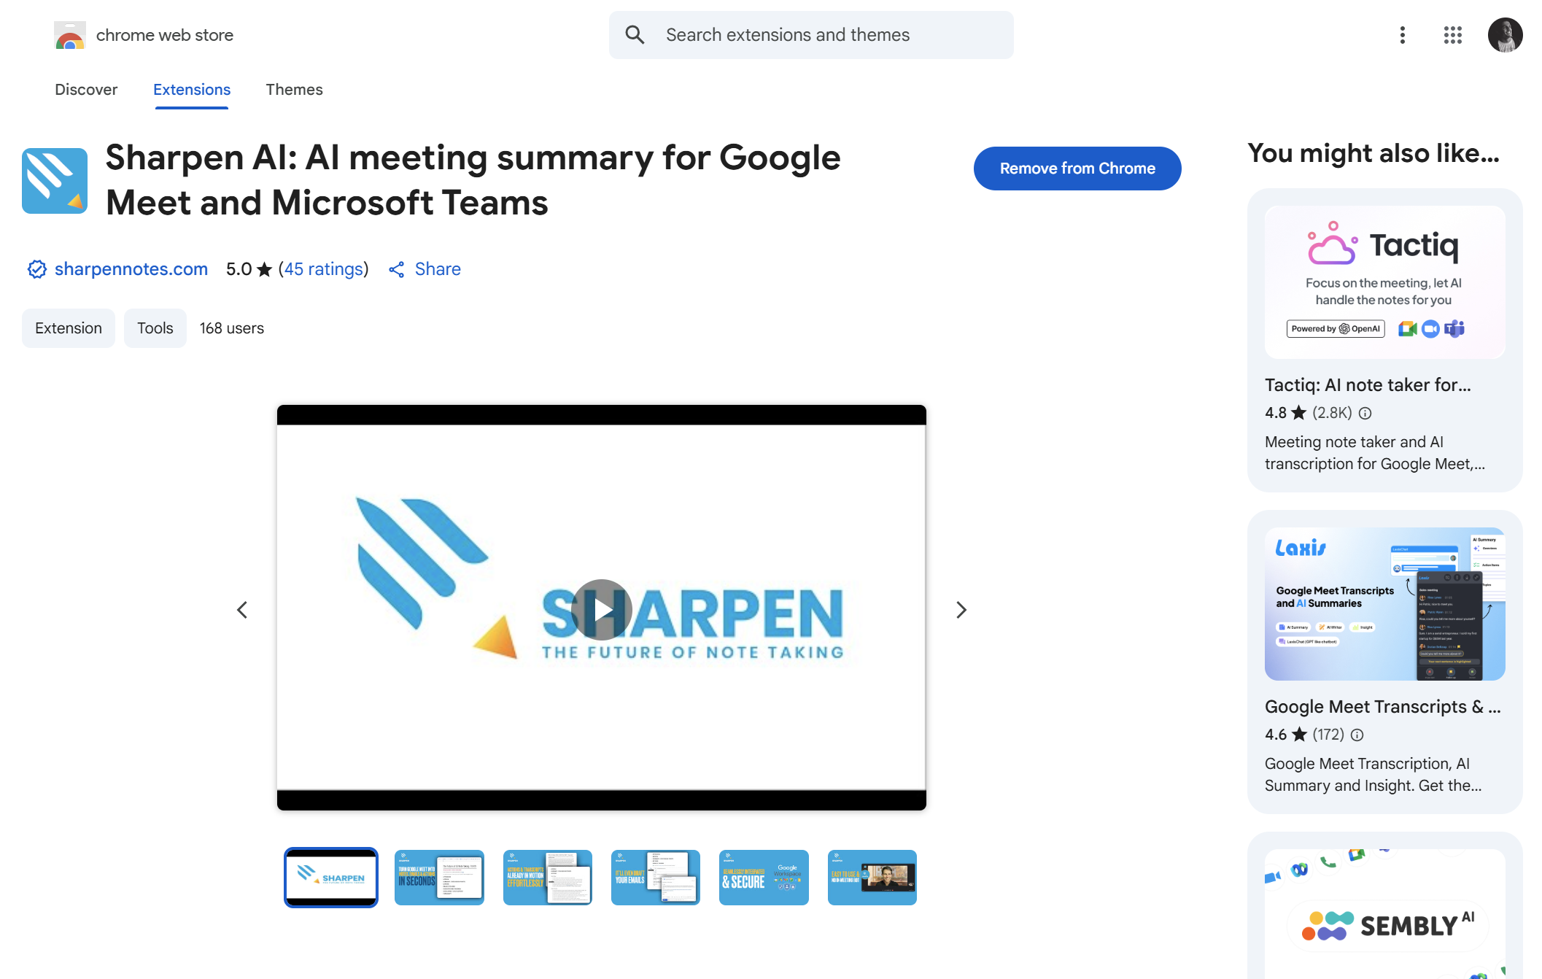Click the Laxis '4.6' rating text

coord(1276,735)
